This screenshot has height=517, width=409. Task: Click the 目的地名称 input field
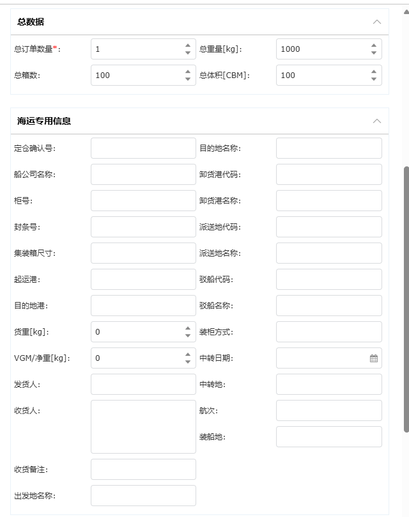[x=328, y=148]
